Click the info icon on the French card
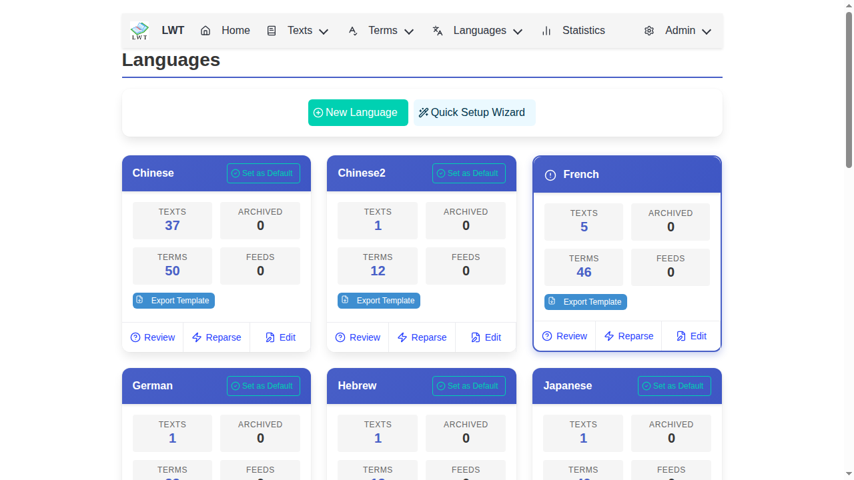The height and width of the screenshot is (480, 854). pos(550,175)
